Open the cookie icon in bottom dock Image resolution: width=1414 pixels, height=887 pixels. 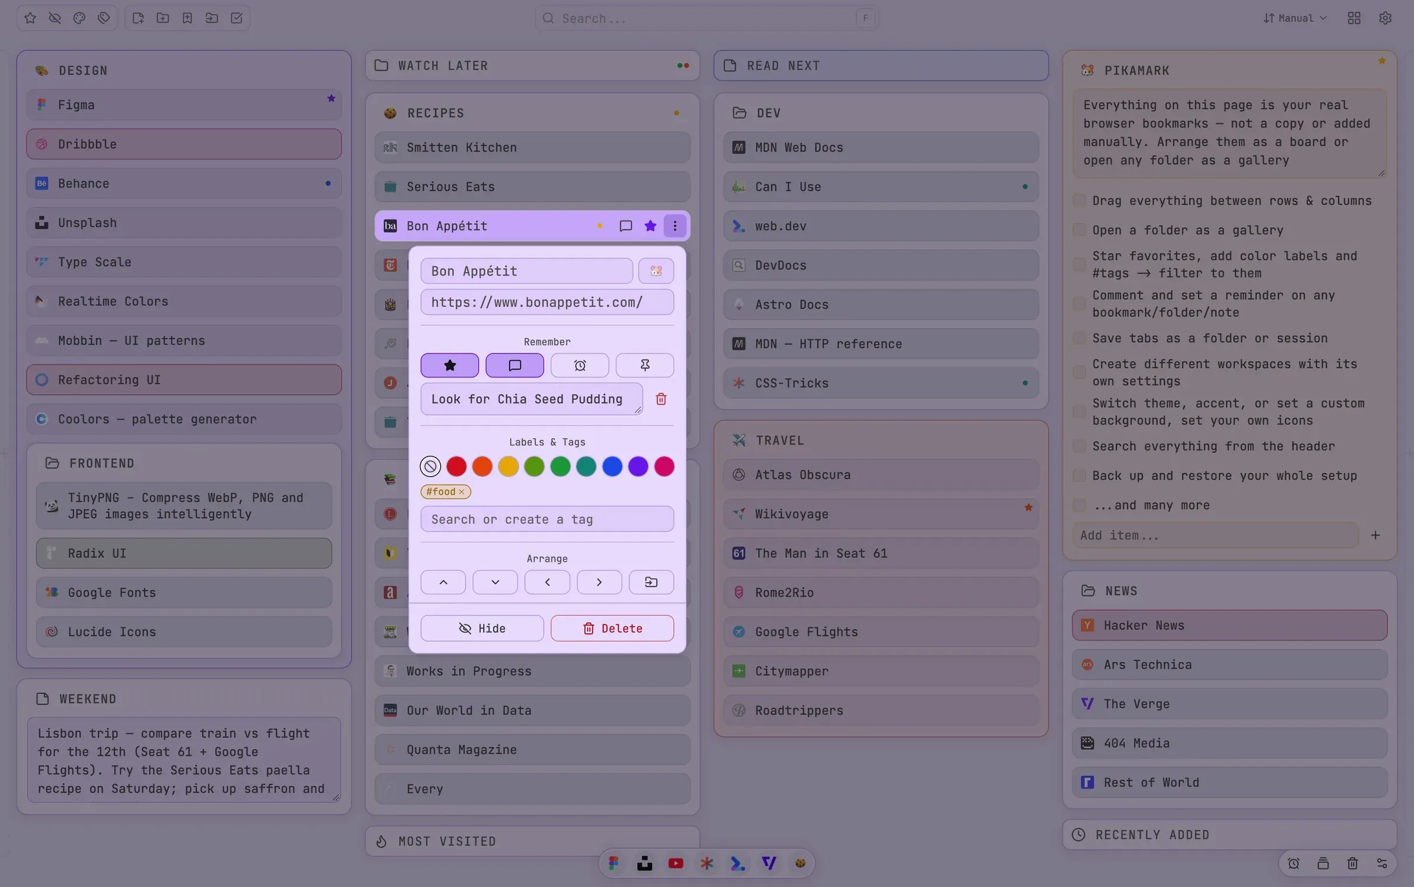point(800,863)
